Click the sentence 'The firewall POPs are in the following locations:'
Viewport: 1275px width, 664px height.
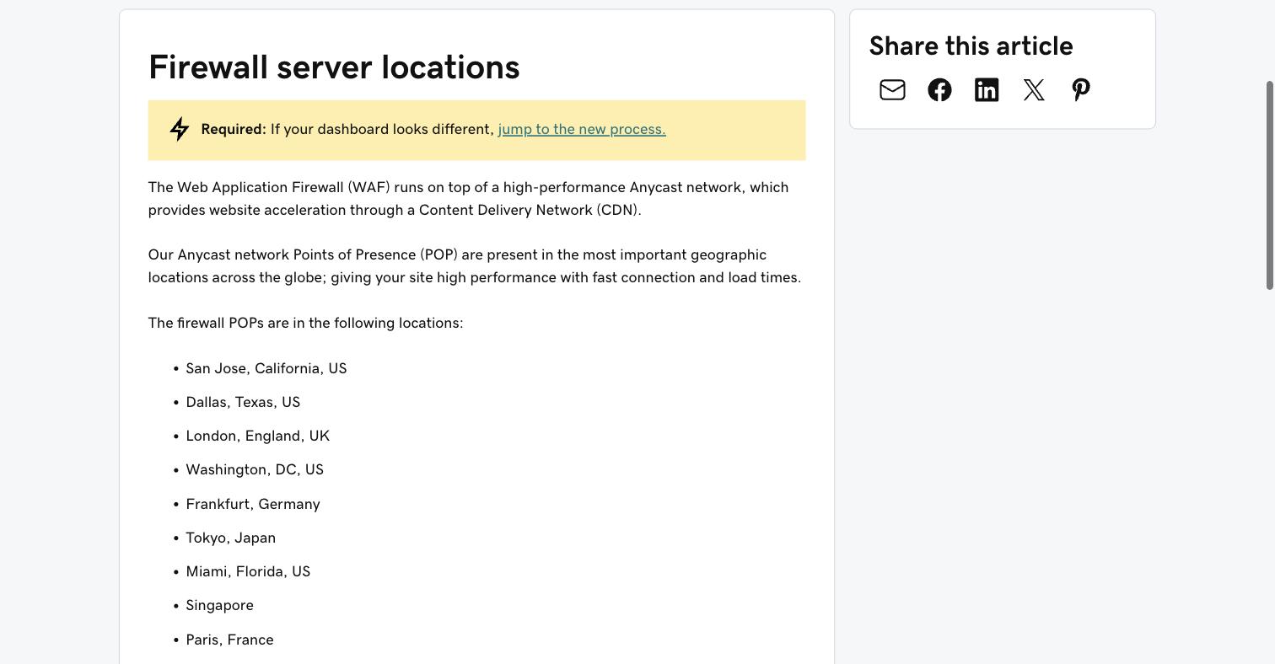[306, 323]
